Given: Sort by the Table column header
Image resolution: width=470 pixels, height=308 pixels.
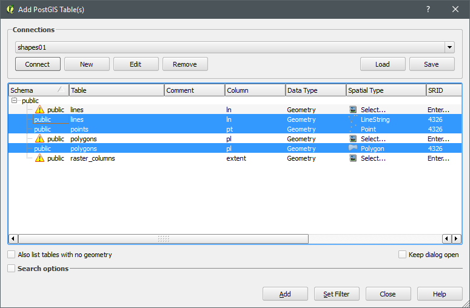Looking at the screenshot, I should point(116,90).
